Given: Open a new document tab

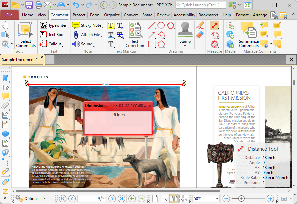Looking at the screenshot, I should [x=50, y=60].
